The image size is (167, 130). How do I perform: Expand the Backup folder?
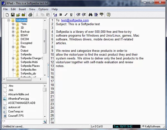click(x=13, y=32)
